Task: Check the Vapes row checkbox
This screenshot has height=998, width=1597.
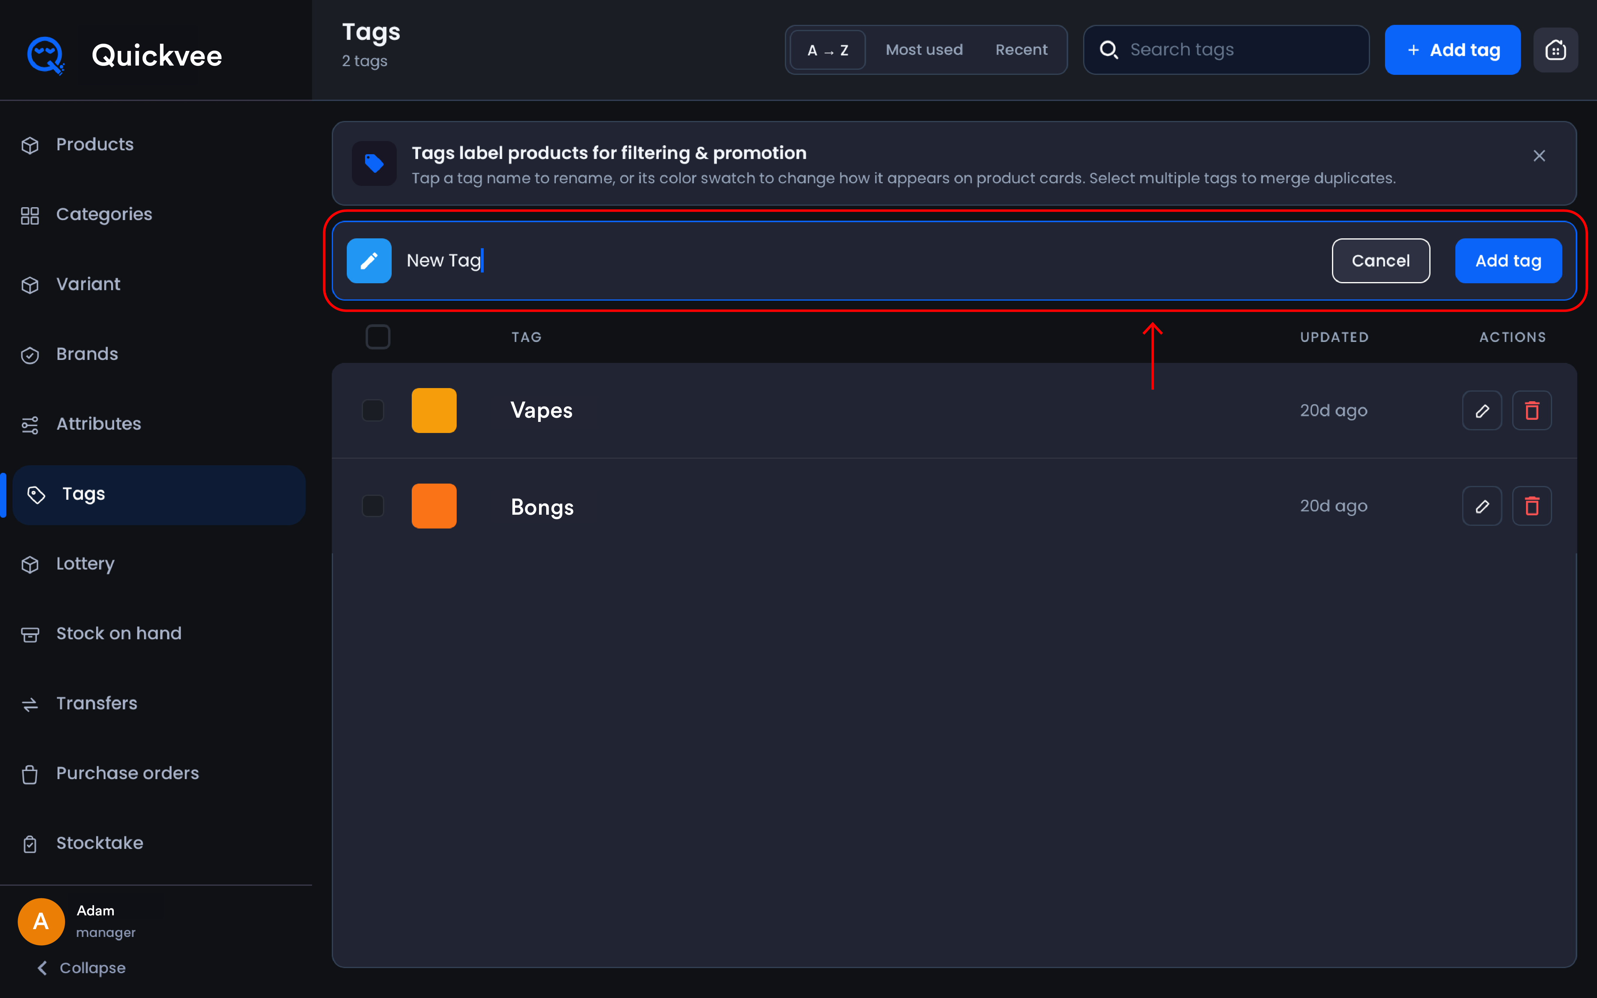Action: point(373,411)
